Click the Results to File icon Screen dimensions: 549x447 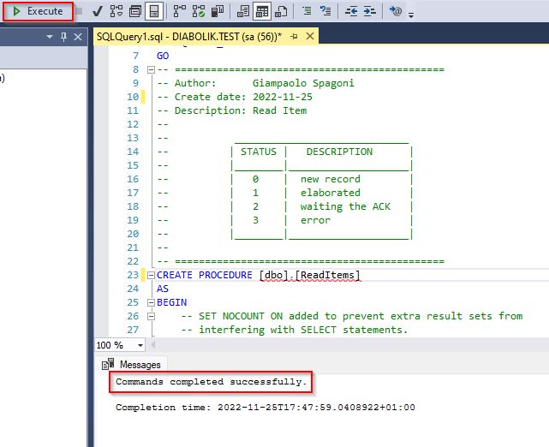(x=280, y=11)
